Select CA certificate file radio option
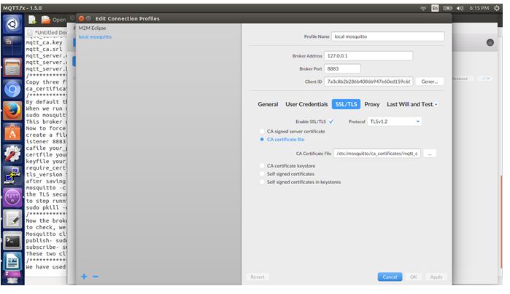This screenshot has width=510, height=294. click(262, 140)
